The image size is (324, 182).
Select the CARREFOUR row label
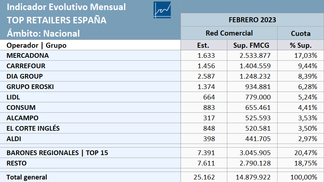26,66
